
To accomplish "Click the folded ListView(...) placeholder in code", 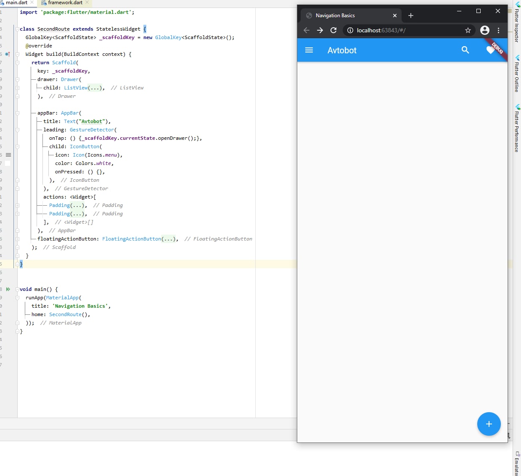I will 95,88.
